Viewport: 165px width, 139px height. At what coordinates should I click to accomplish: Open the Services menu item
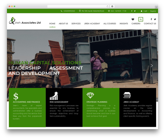tap(76, 24)
